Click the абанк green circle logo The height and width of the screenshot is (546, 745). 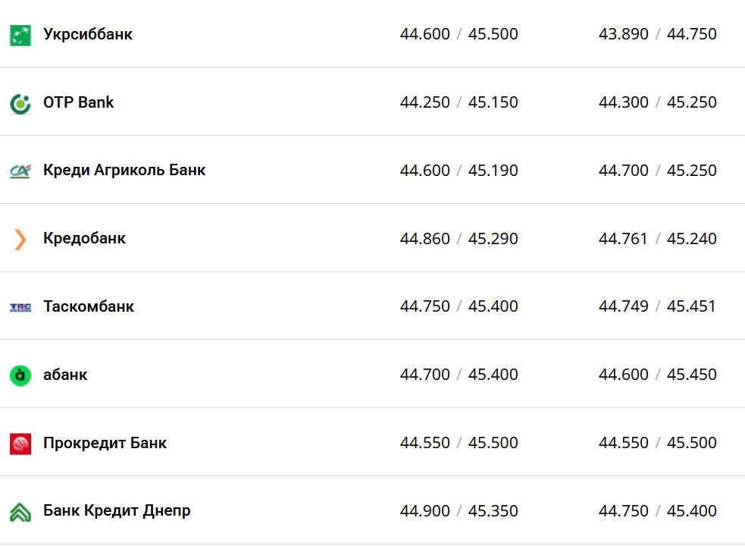click(20, 375)
